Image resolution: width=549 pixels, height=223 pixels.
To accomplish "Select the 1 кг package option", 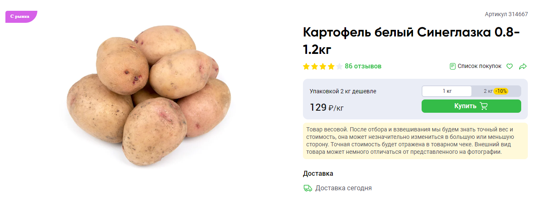I will [x=447, y=91].
